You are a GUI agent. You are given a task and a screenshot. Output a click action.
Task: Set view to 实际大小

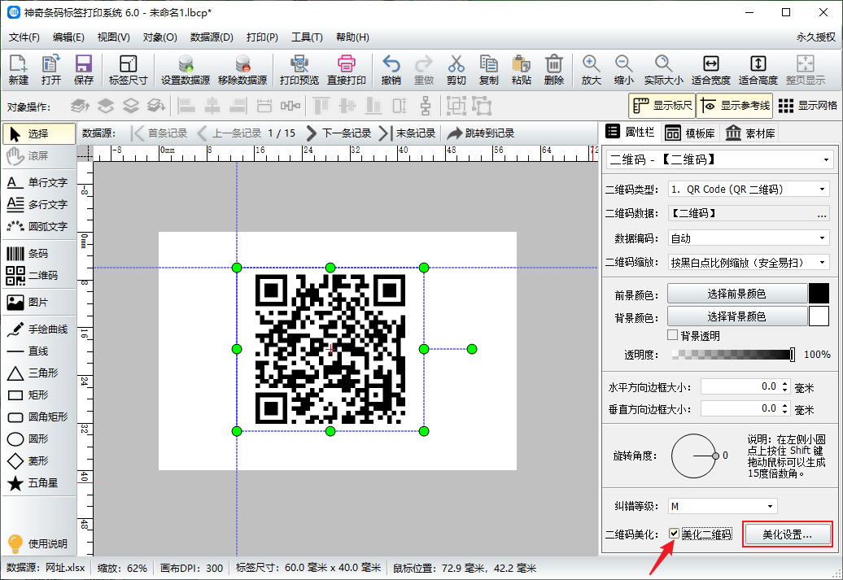[x=663, y=70]
